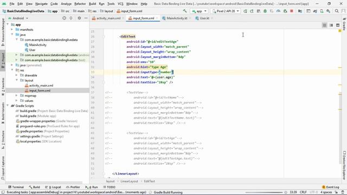This screenshot has height=195, width=347.
Task: Click the Select Opened File target icon
Action: coord(64,18)
